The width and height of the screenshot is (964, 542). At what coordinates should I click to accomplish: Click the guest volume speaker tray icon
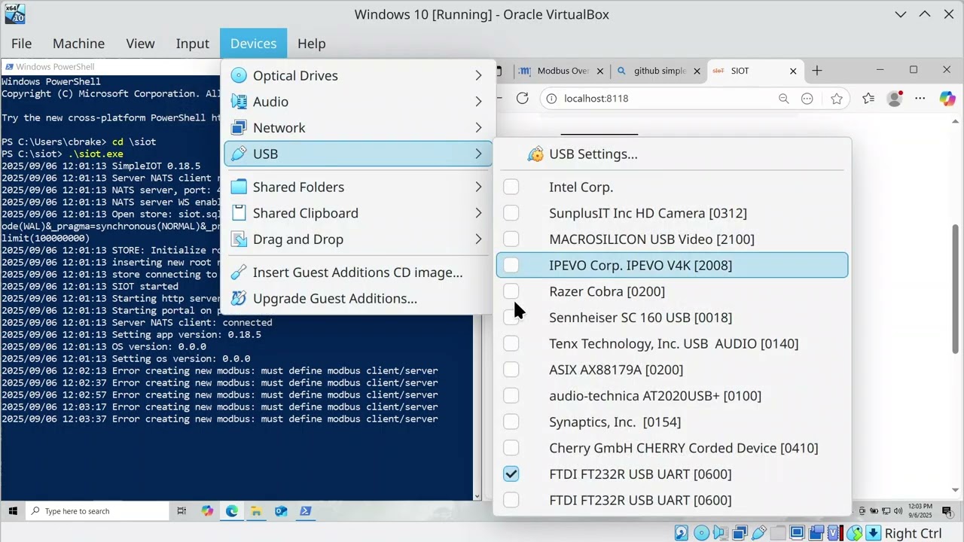pyautogui.click(x=898, y=511)
